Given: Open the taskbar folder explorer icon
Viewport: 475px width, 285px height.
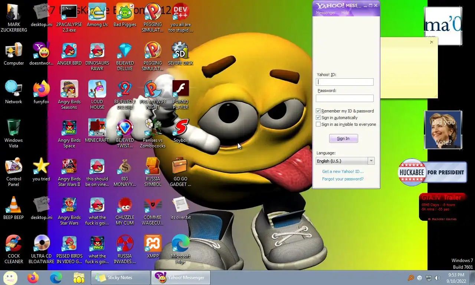Looking at the screenshot, I should [x=79, y=277].
